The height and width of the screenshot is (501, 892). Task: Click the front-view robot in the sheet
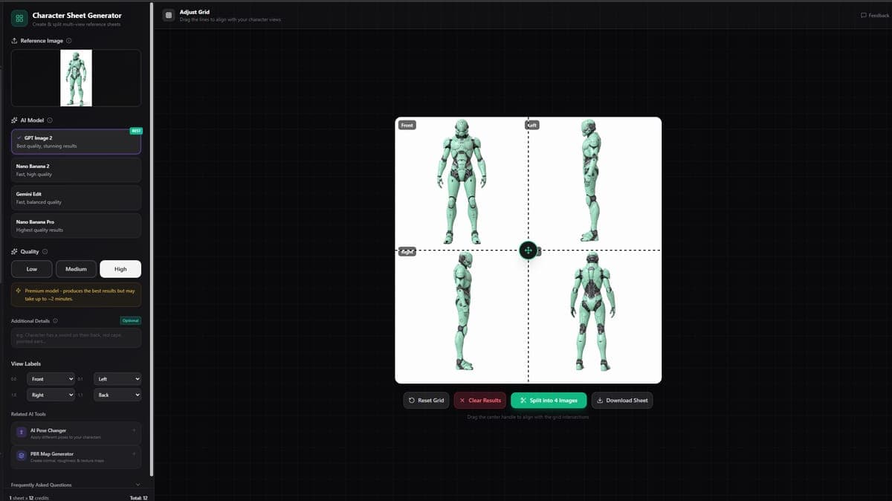pyautogui.click(x=462, y=181)
